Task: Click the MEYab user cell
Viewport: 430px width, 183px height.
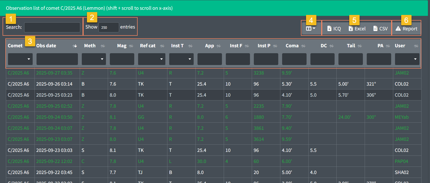Action: point(401,117)
